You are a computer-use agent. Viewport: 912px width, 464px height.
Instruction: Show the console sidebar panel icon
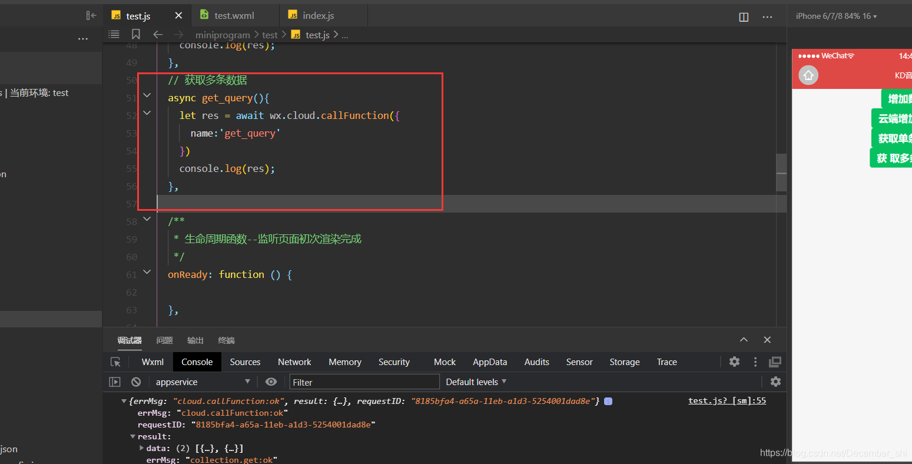click(x=115, y=382)
